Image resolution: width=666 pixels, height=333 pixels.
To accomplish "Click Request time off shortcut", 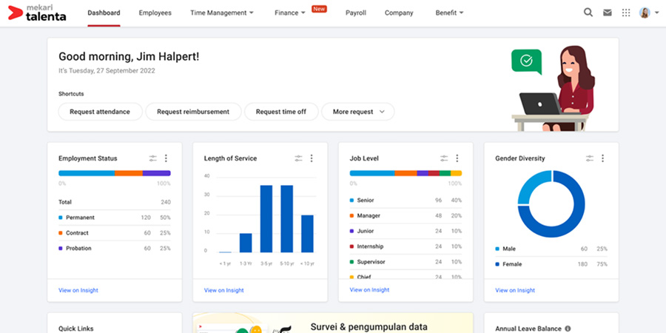I will coord(281,112).
